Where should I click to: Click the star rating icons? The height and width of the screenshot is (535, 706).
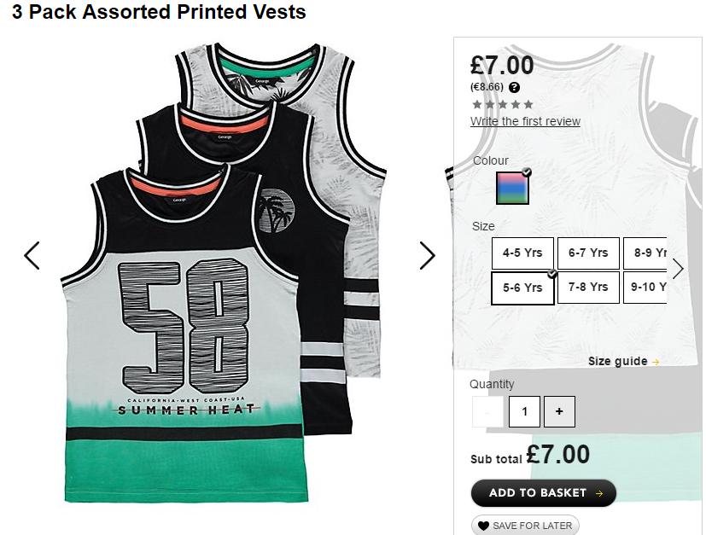coord(503,105)
